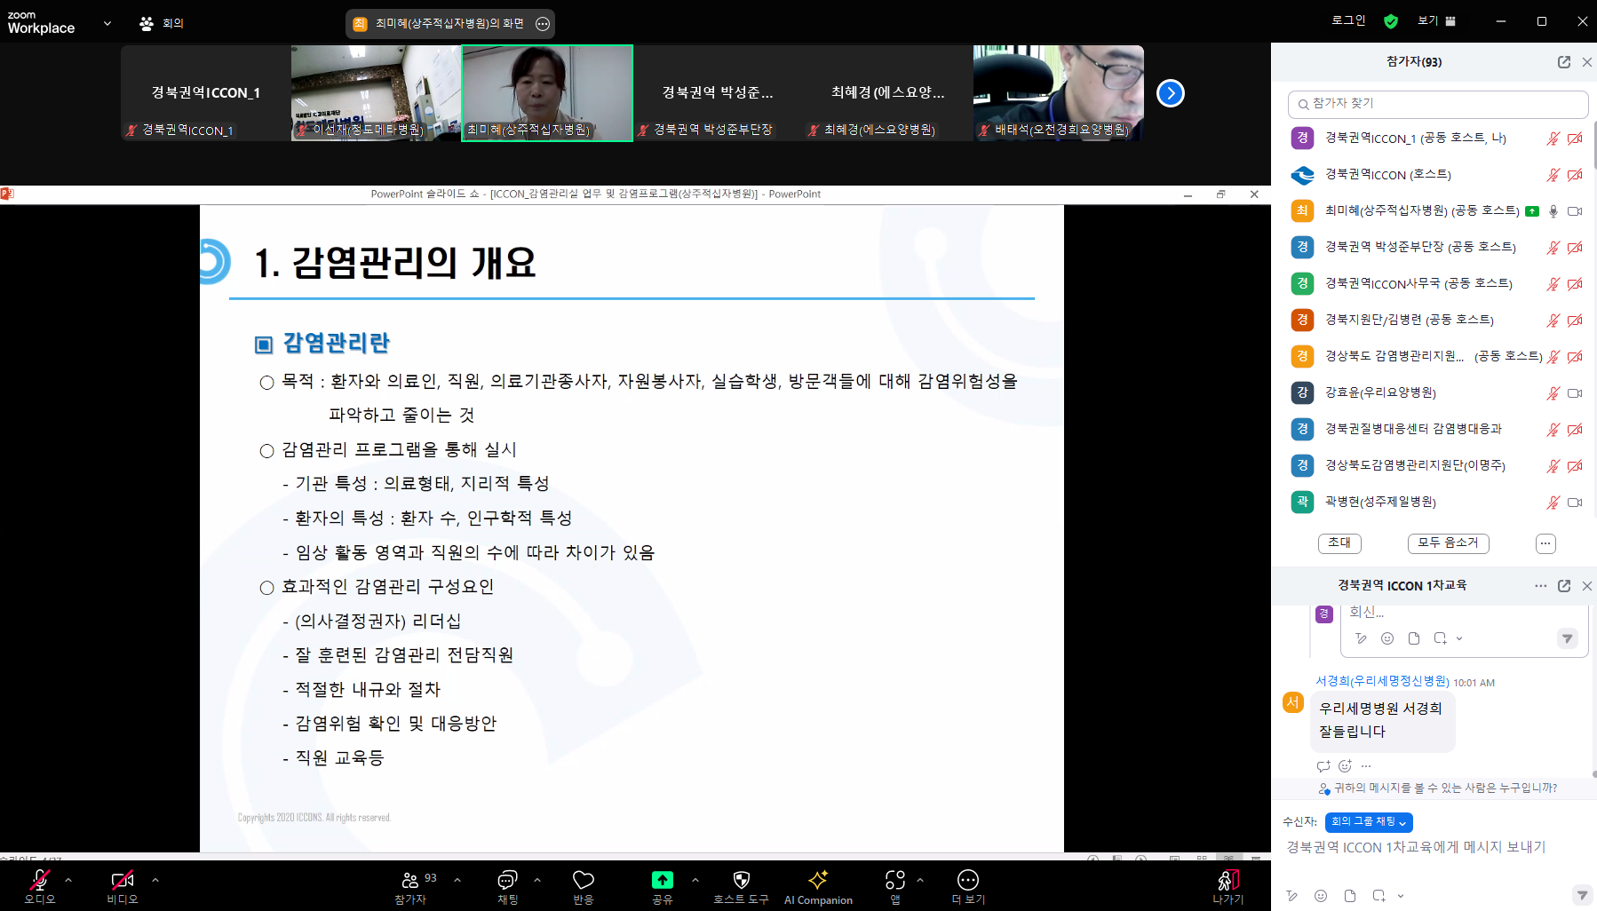Viewport: 1597px width, 911px height.
Task: Expand the arrow next to 참가자
Action: (x=457, y=880)
